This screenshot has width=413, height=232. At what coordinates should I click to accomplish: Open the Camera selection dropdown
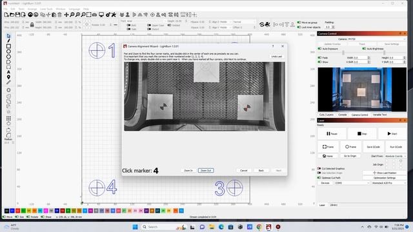(x=377, y=39)
